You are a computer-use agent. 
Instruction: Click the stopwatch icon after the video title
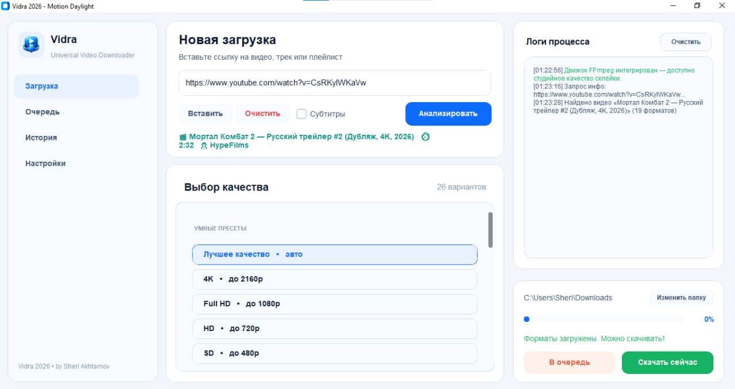425,137
